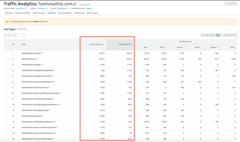Open external link icon for shop/brands/chanel page

click(x=54, y=70)
